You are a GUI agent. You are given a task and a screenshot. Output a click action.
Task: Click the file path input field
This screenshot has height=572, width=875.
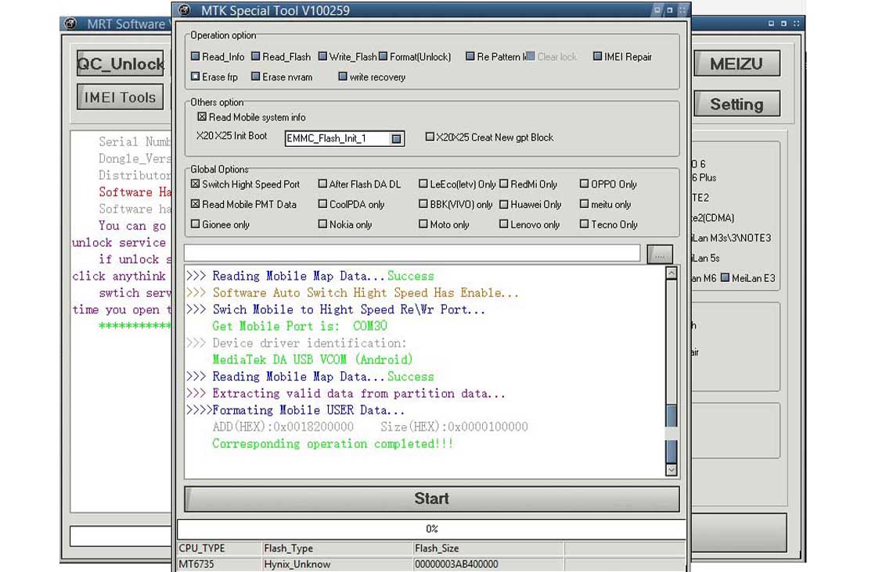pyautogui.click(x=412, y=253)
